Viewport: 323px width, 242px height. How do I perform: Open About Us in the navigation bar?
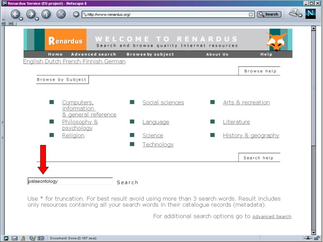pos(217,54)
